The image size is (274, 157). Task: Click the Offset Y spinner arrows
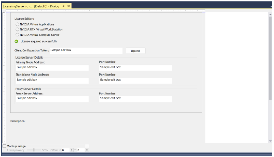pyautogui.click(x=87, y=150)
